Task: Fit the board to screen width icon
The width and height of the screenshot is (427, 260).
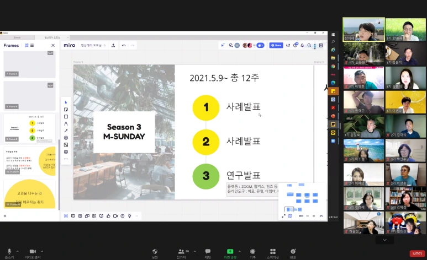Action: coord(301,216)
